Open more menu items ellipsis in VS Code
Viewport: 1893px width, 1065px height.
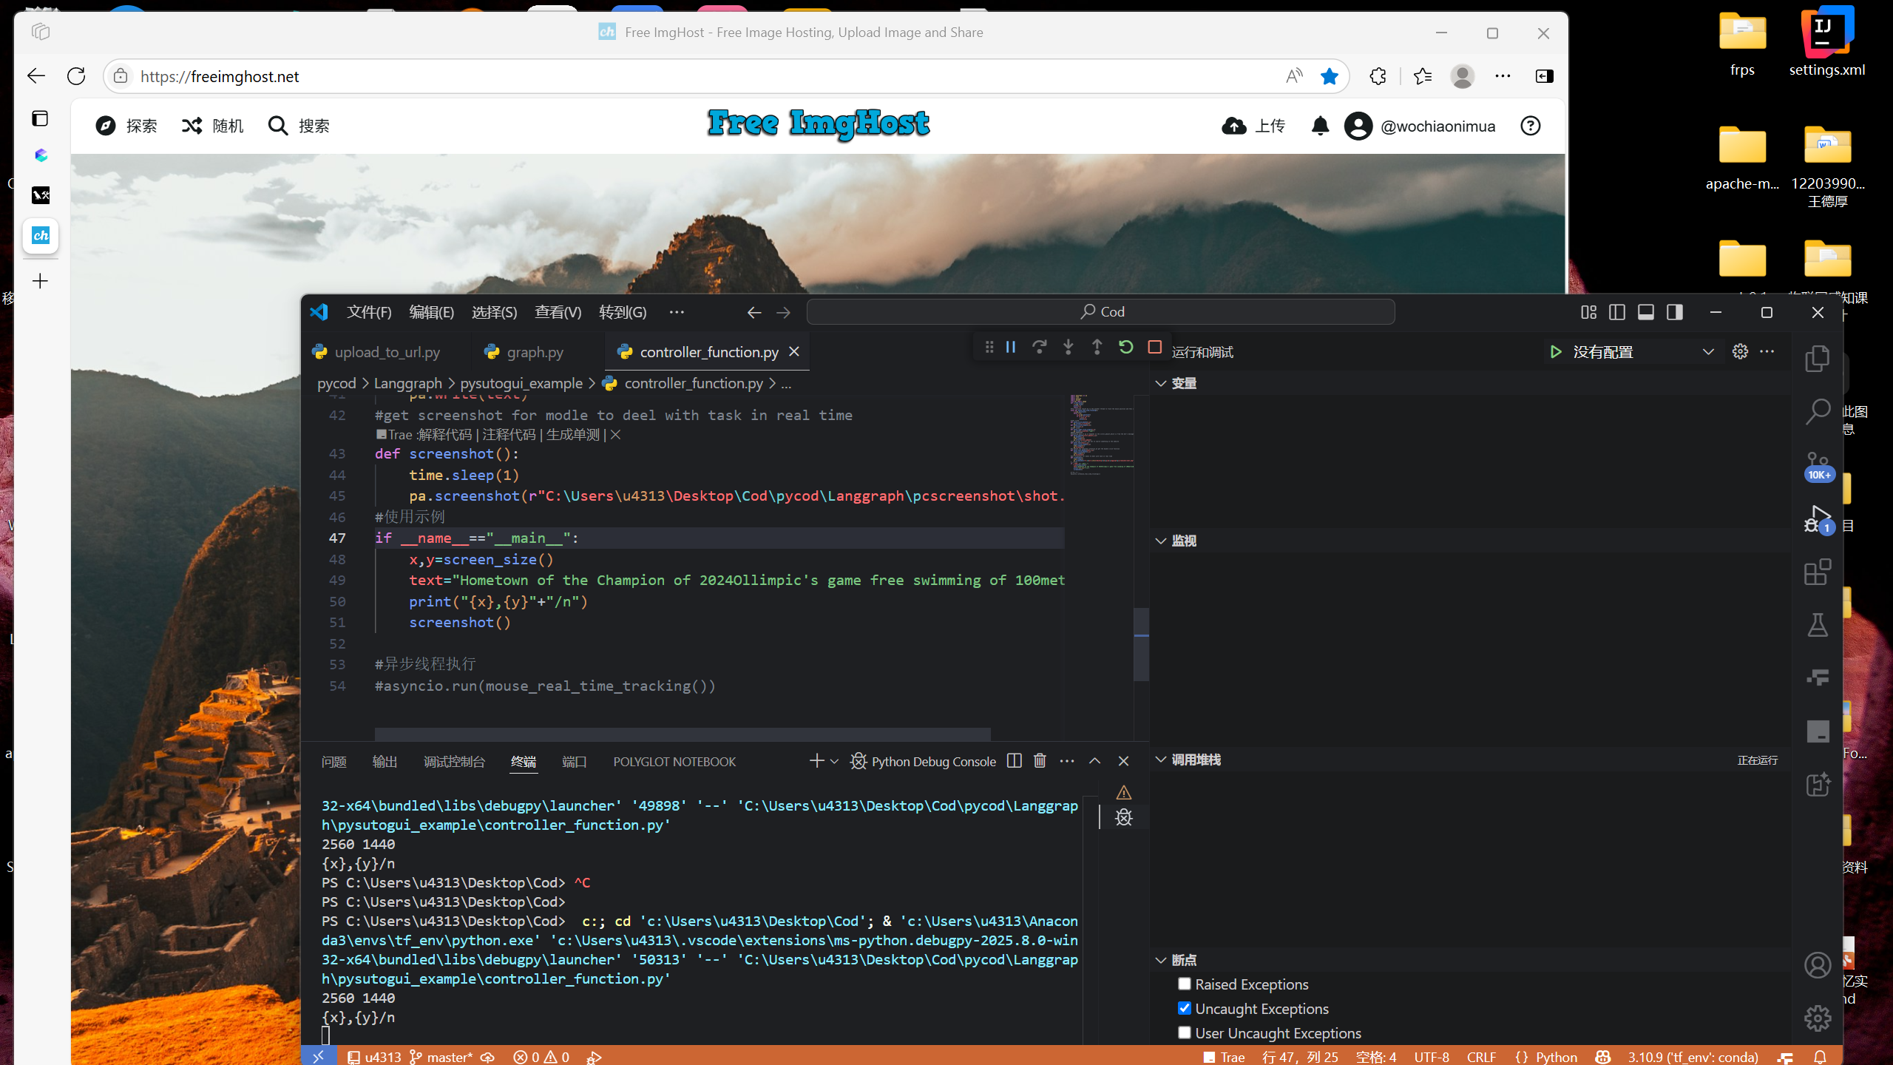pyautogui.click(x=677, y=312)
